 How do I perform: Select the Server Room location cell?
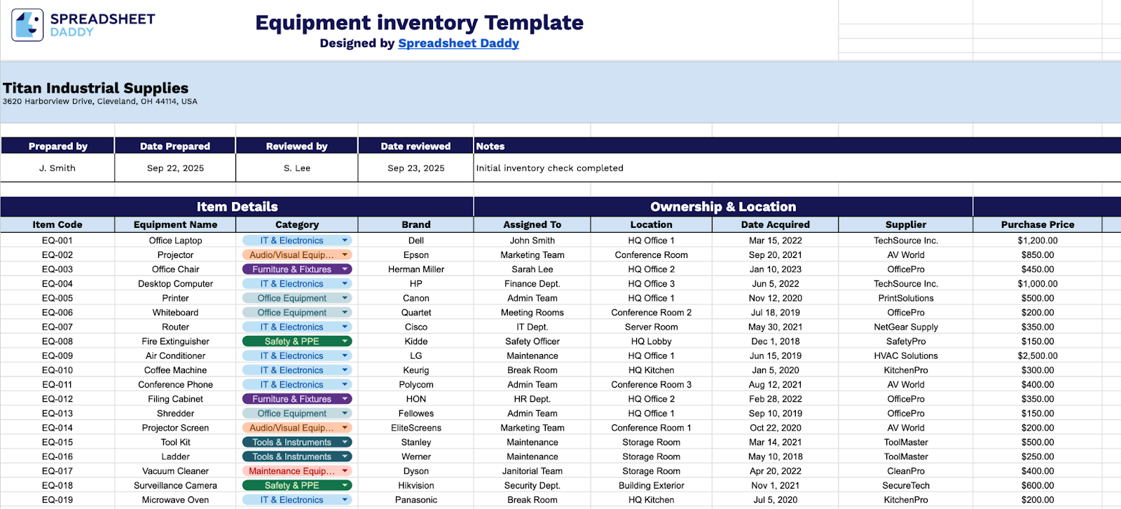tap(652, 327)
